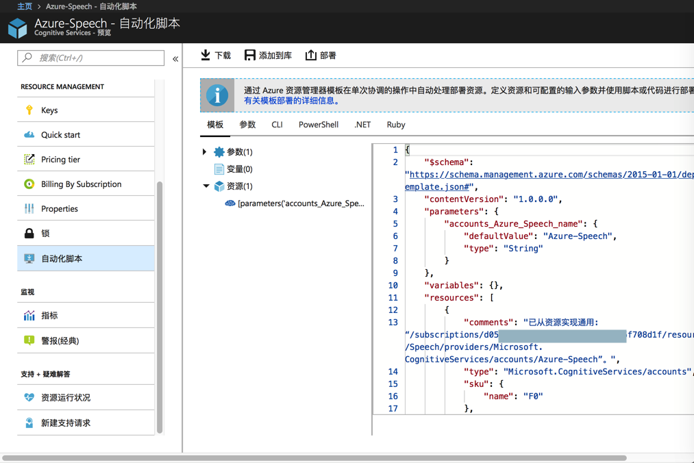Focus the 搜索(Ctrl+/) search field

point(90,58)
